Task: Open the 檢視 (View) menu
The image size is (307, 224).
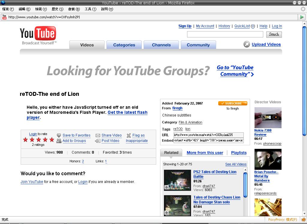Action: (x=41, y=9)
